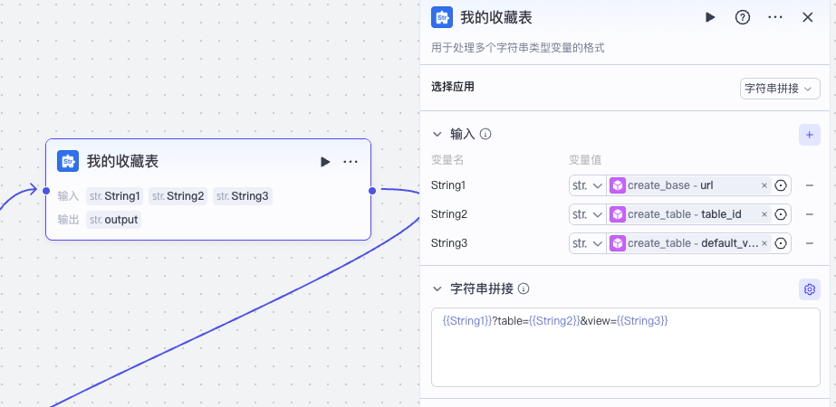Close the 我的收藏表 settings panel

coord(808,17)
